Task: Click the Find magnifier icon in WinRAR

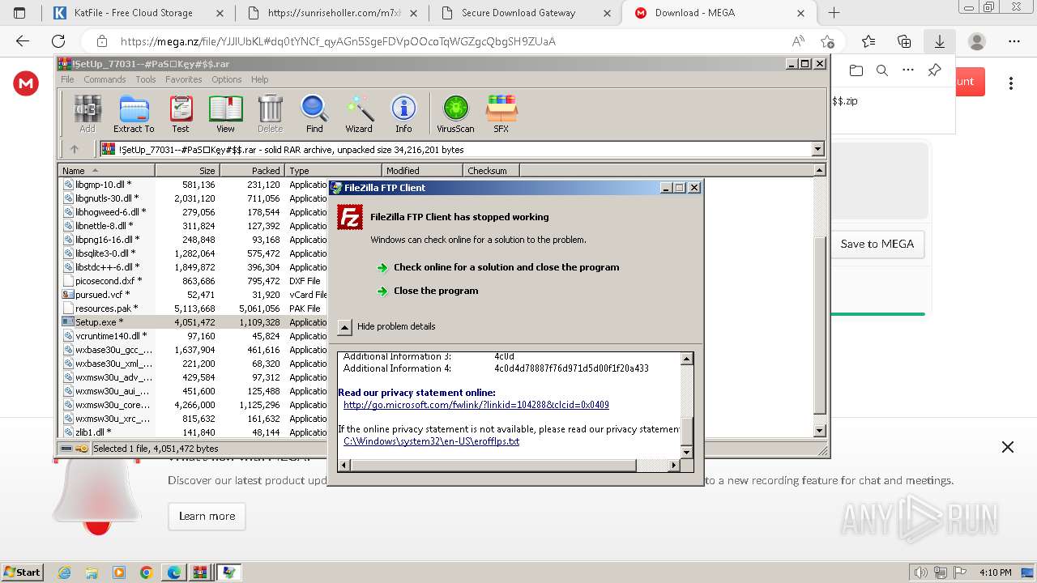Action: (314, 114)
